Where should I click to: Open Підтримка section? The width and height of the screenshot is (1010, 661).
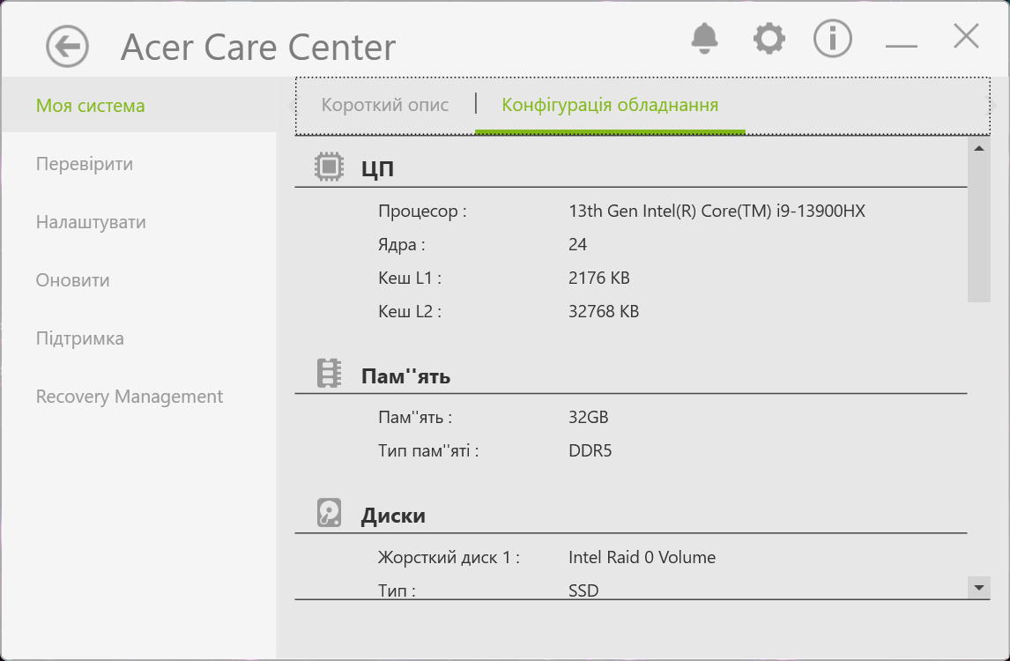tap(80, 338)
